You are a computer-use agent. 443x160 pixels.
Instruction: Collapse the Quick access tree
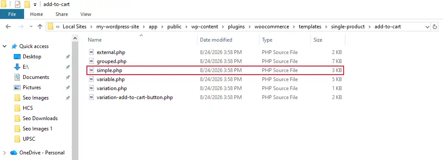click(x=5, y=46)
